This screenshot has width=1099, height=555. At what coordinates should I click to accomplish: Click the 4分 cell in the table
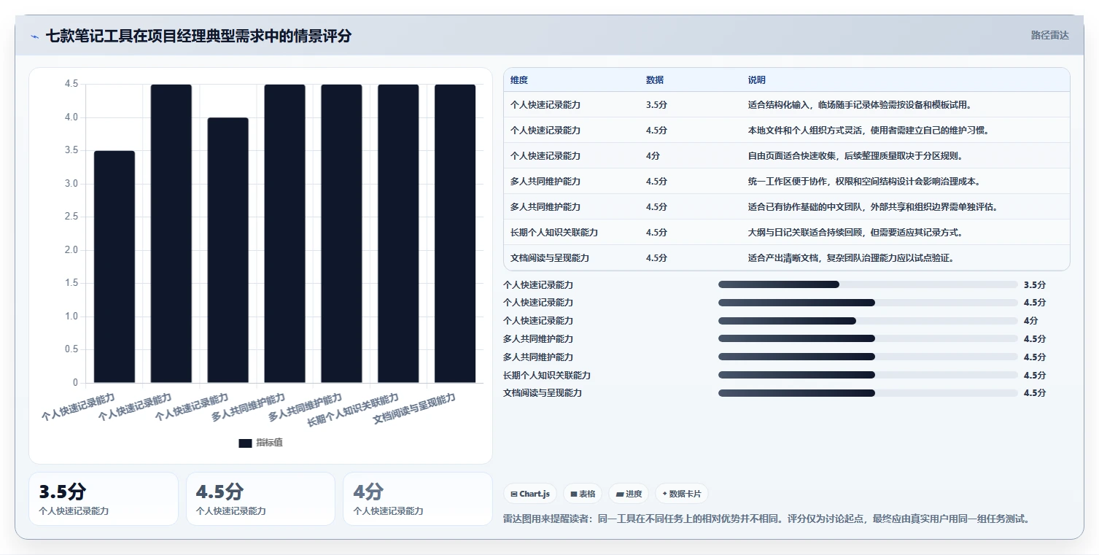[x=653, y=156]
